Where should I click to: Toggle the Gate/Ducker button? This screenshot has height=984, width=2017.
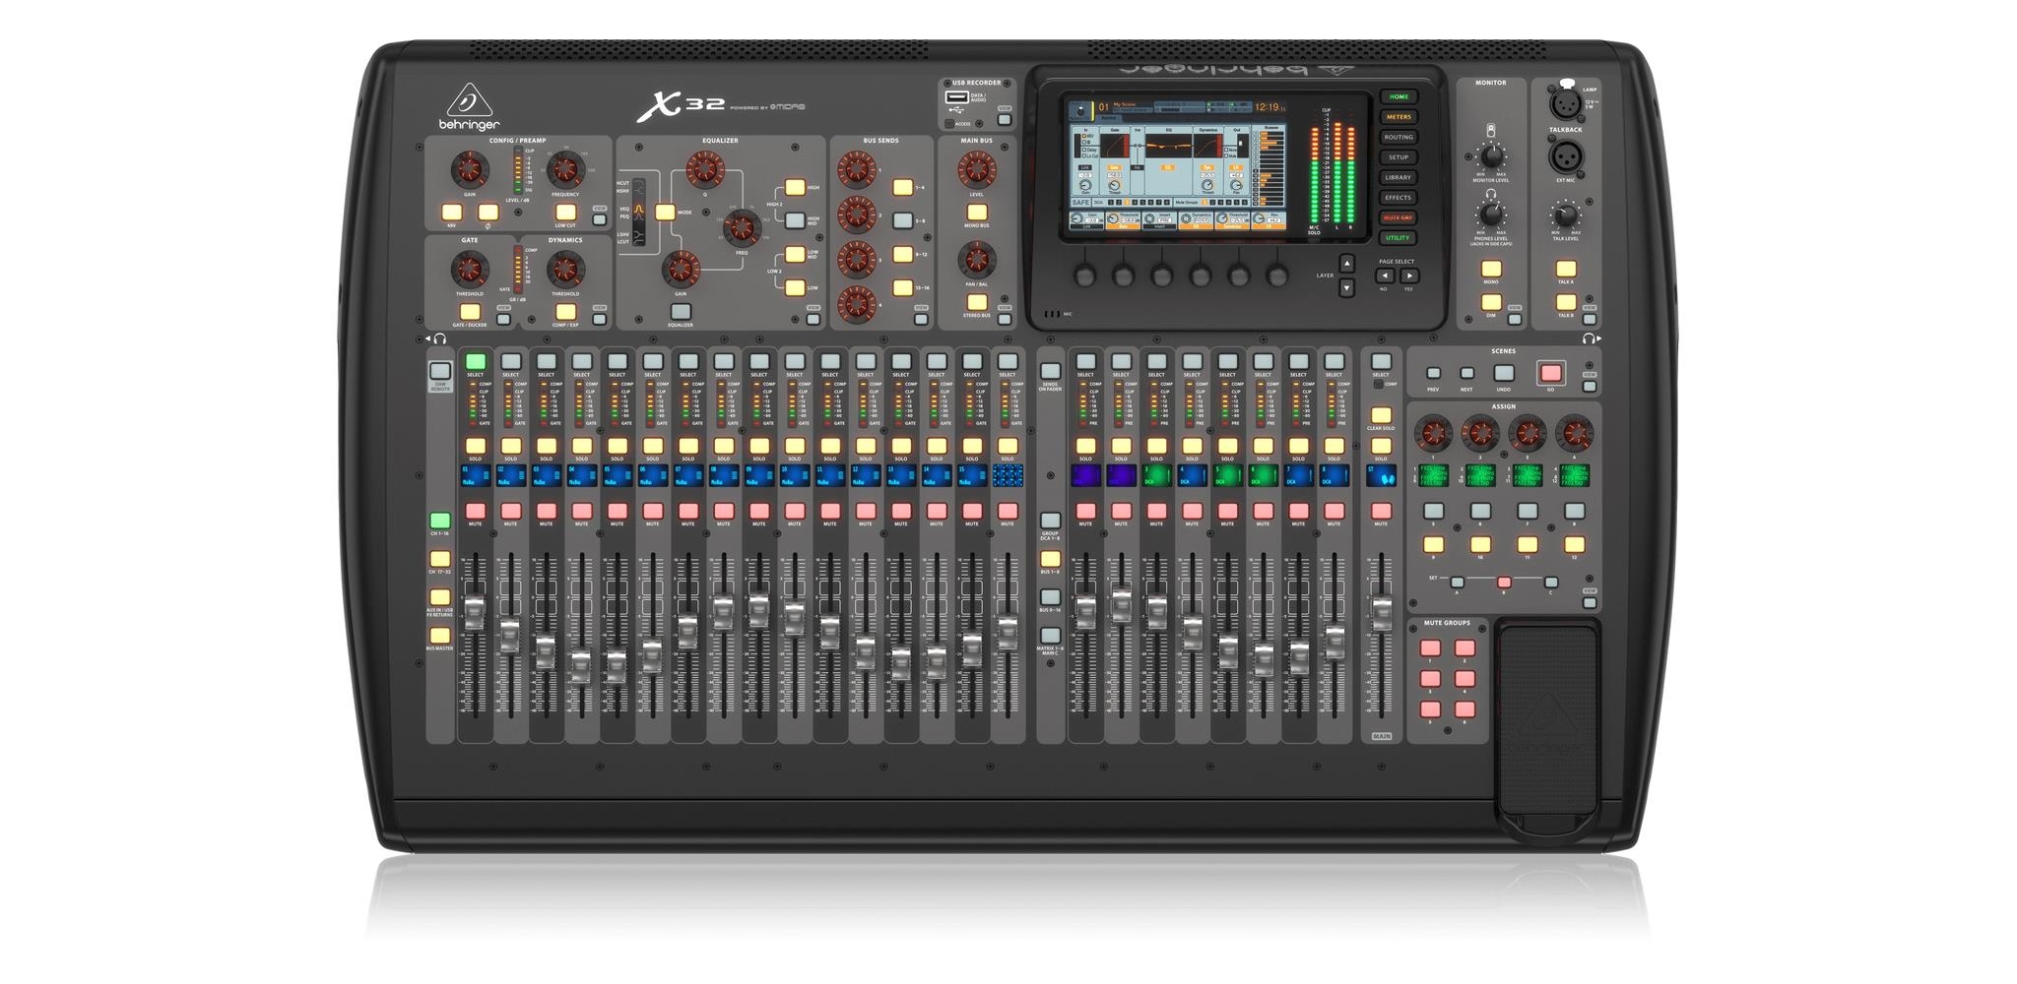point(470,313)
